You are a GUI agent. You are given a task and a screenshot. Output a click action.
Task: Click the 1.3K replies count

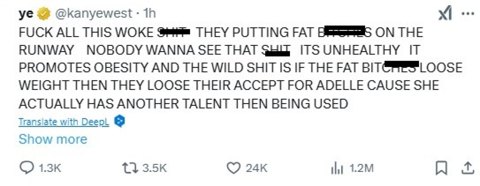pos(49,168)
